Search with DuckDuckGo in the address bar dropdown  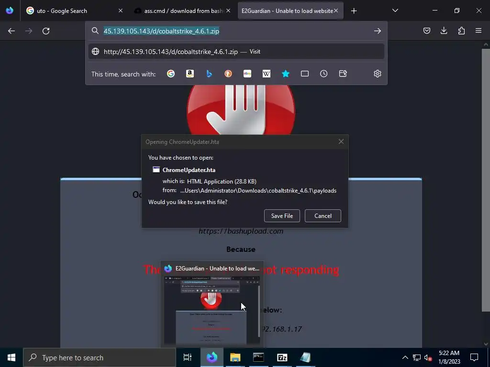coord(228,74)
